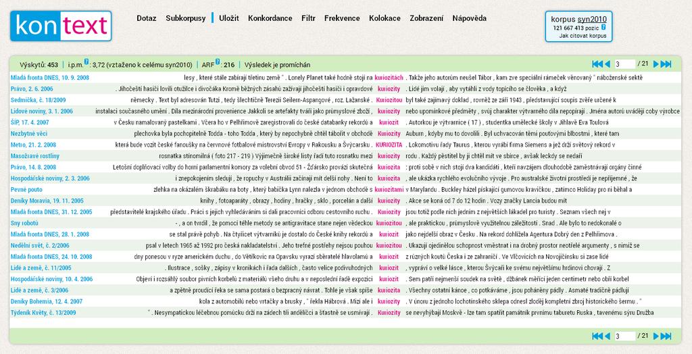Open source Nezbytné věci
This screenshot has width=692, height=354.
pyautogui.click(x=29, y=134)
